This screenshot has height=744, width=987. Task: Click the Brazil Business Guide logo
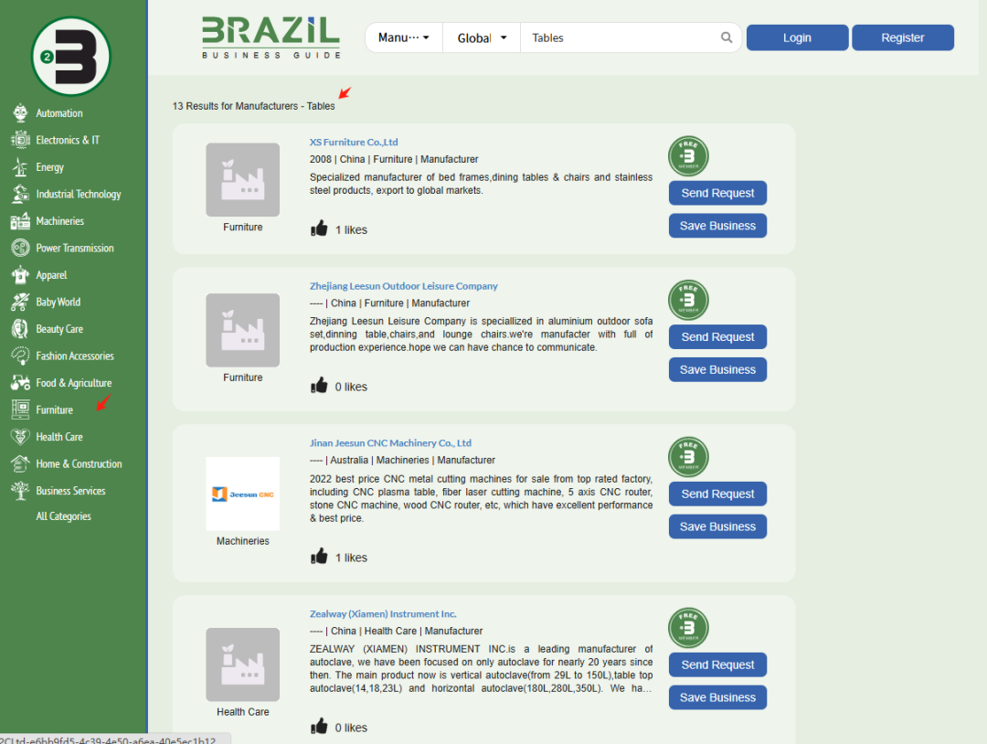click(271, 37)
